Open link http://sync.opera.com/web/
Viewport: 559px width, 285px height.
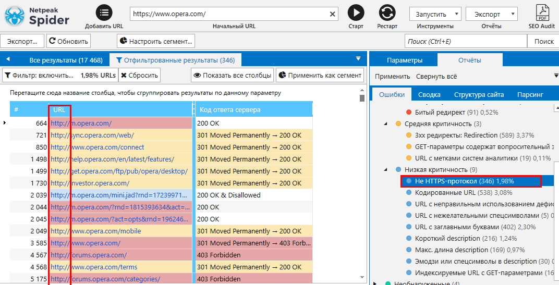point(92,135)
